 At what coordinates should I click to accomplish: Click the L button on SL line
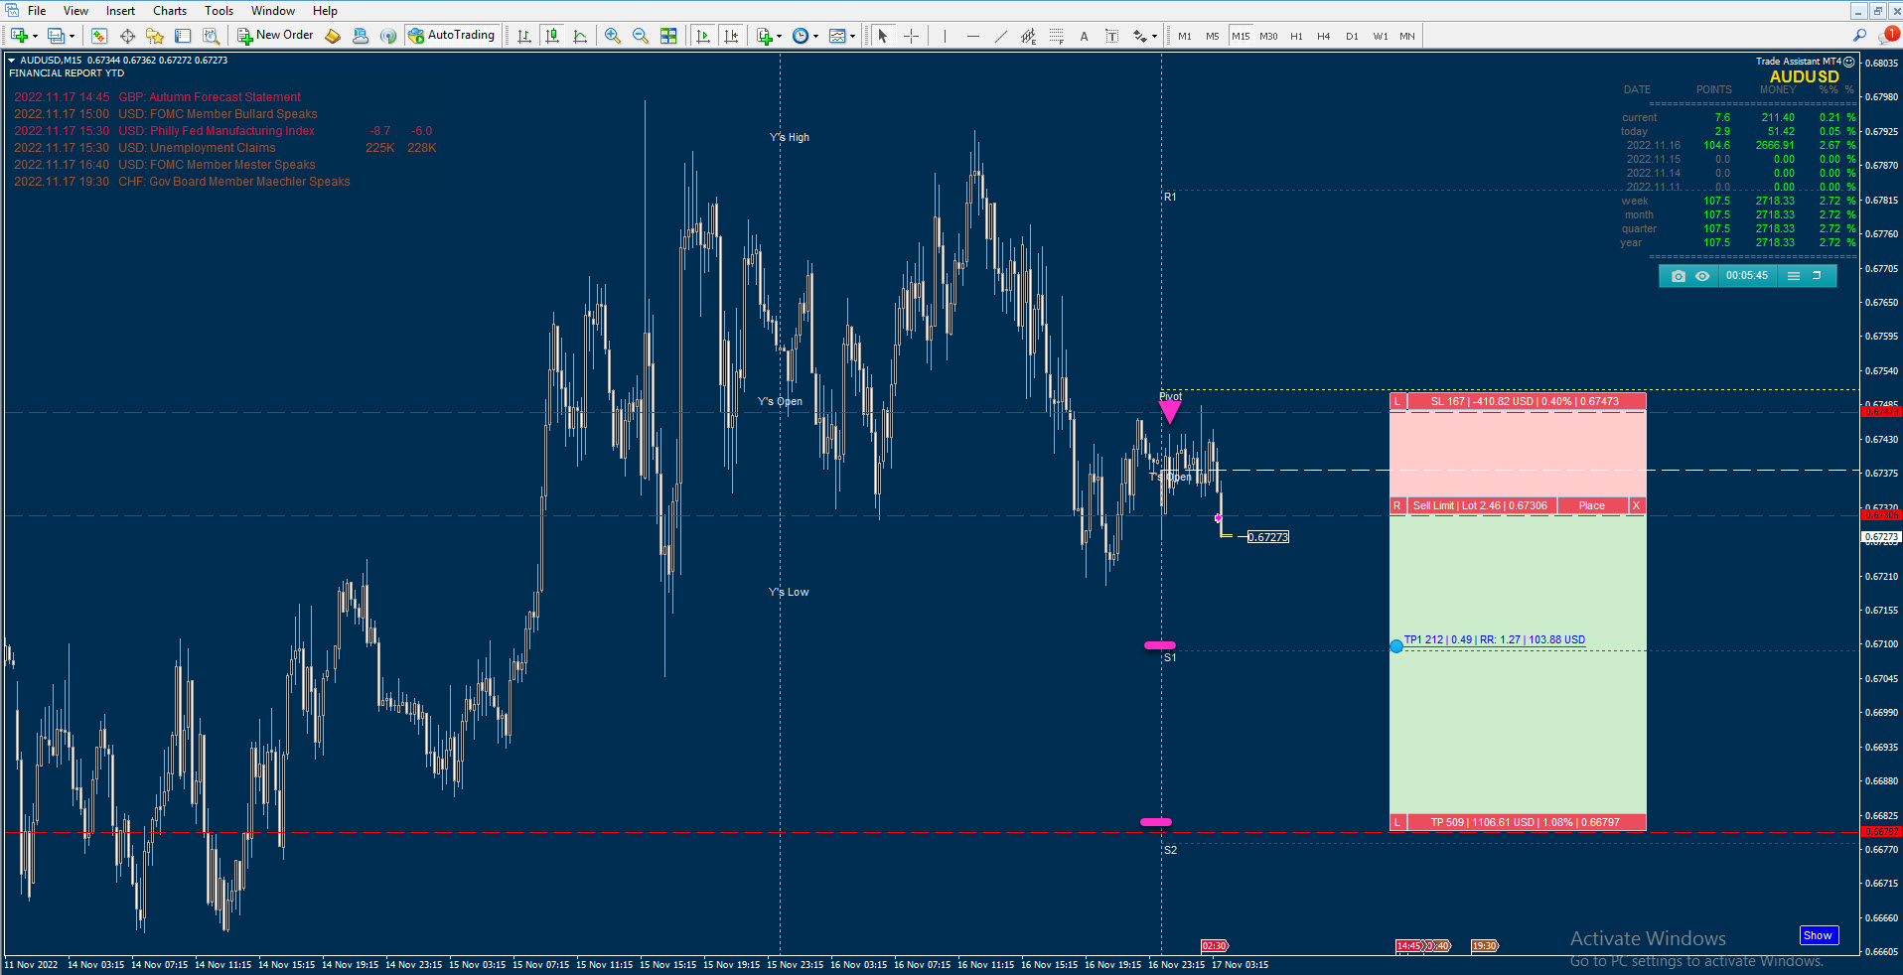pyautogui.click(x=1397, y=402)
